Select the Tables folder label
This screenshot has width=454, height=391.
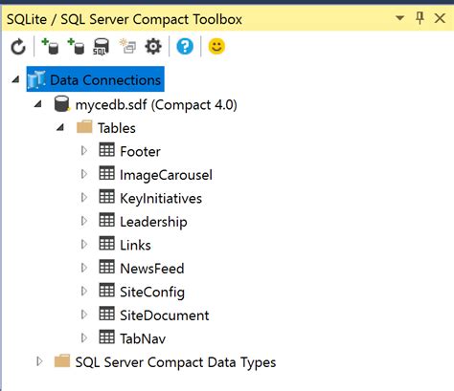(117, 128)
